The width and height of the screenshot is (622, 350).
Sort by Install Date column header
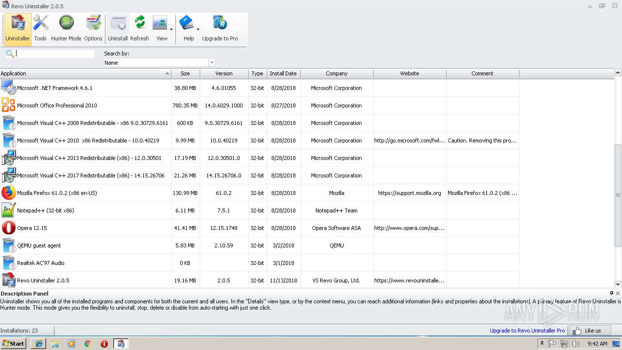tap(283, 73)
